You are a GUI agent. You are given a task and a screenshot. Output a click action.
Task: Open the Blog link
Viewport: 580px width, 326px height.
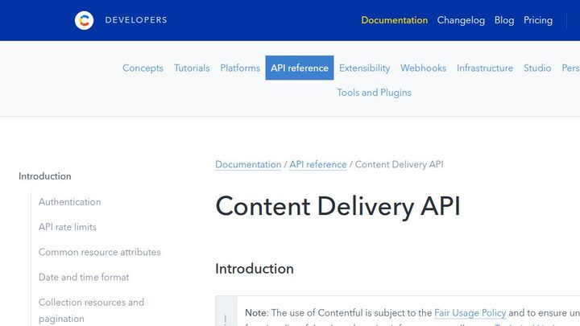pyautogui.click(x=504, y=20)
